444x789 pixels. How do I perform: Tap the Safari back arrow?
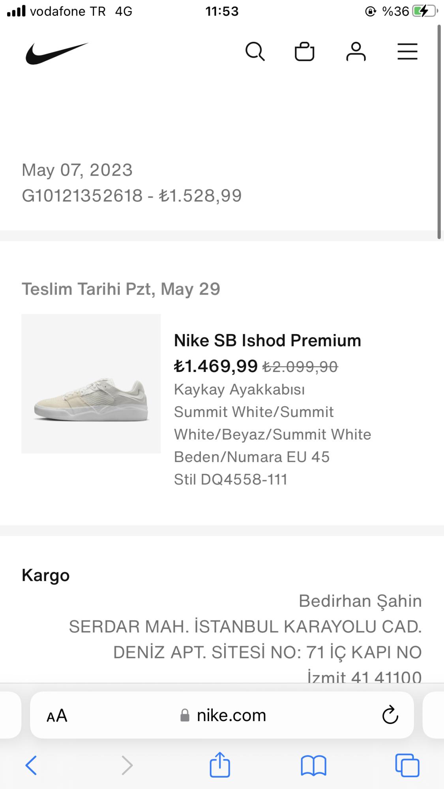(x=31, y=765)
